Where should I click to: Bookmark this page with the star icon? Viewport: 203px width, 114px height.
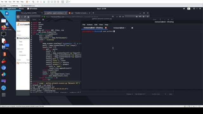(x=123, y=17)
